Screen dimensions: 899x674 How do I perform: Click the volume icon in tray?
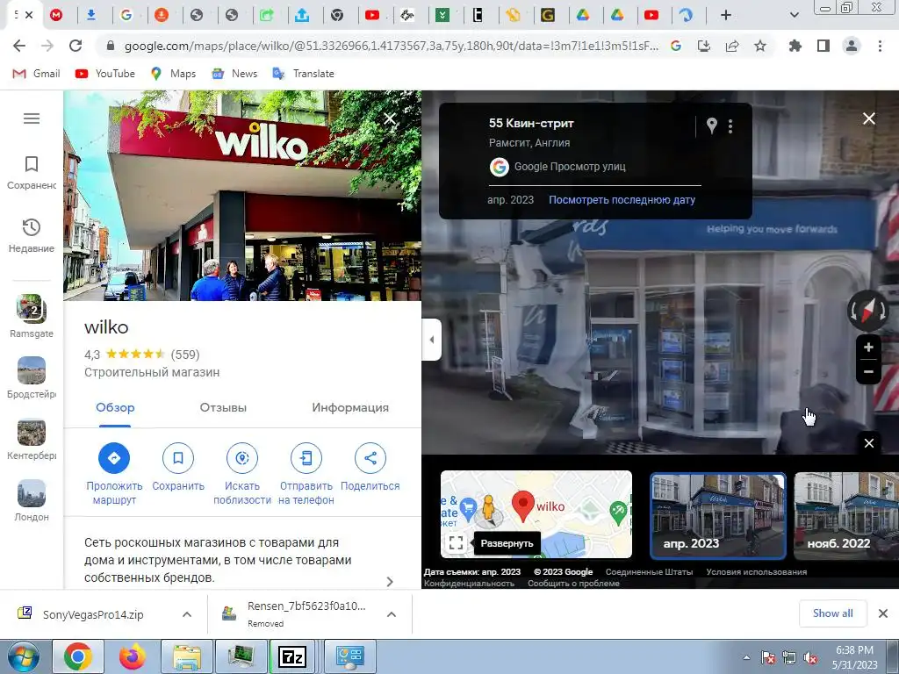810,658
